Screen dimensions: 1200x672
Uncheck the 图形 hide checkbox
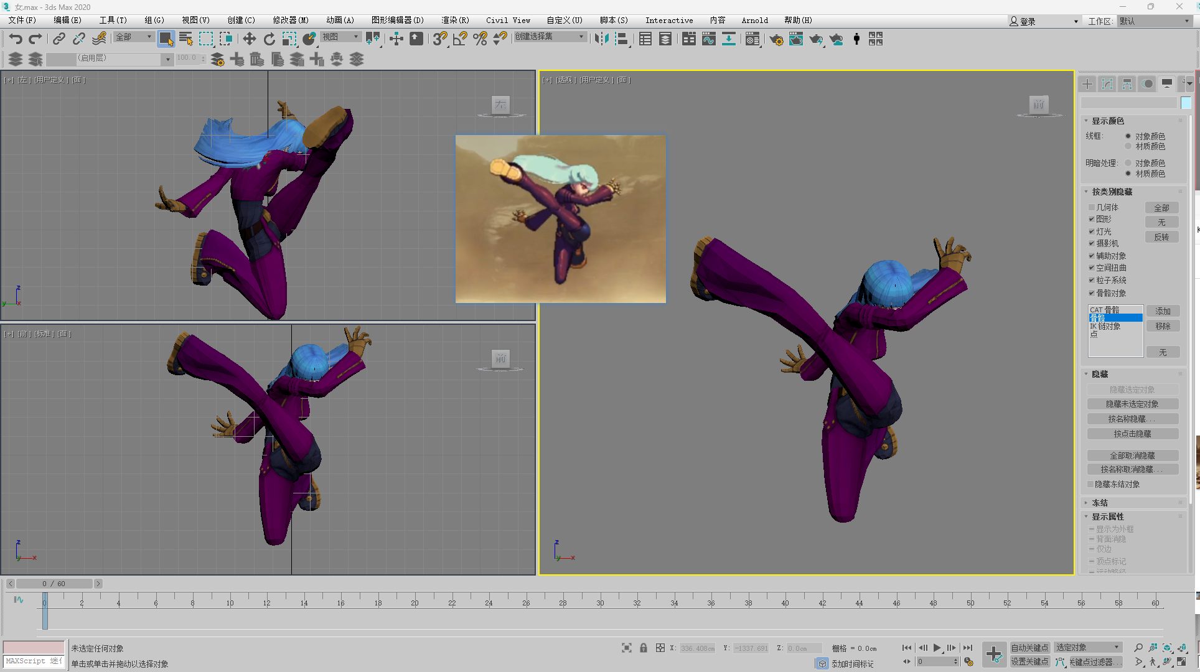pyautogui.click(x=1091, y=219)
